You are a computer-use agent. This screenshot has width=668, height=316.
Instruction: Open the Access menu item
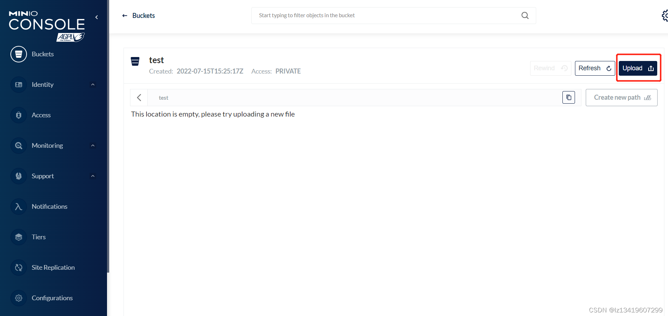[41, 115]
